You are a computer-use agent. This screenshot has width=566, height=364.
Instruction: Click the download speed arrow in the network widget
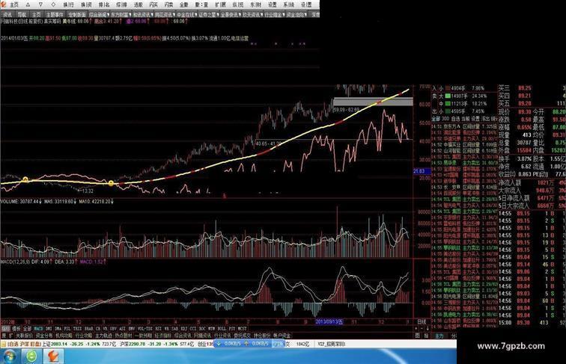click(x=219, y=344)
